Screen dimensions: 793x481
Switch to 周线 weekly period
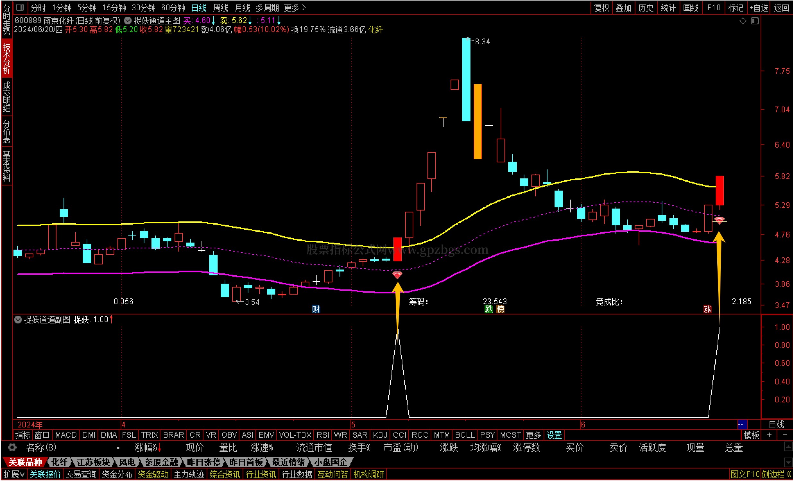coord(220,7)
